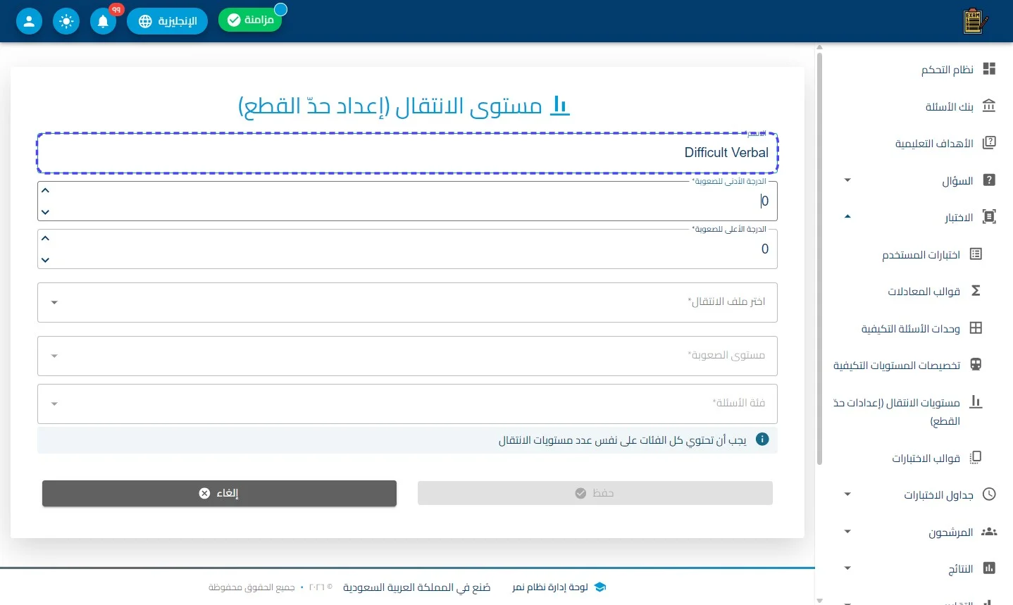
Task: Decrease الدرجة الأدنى للصعوبة with down arrow
Action: tap(45, 212)
